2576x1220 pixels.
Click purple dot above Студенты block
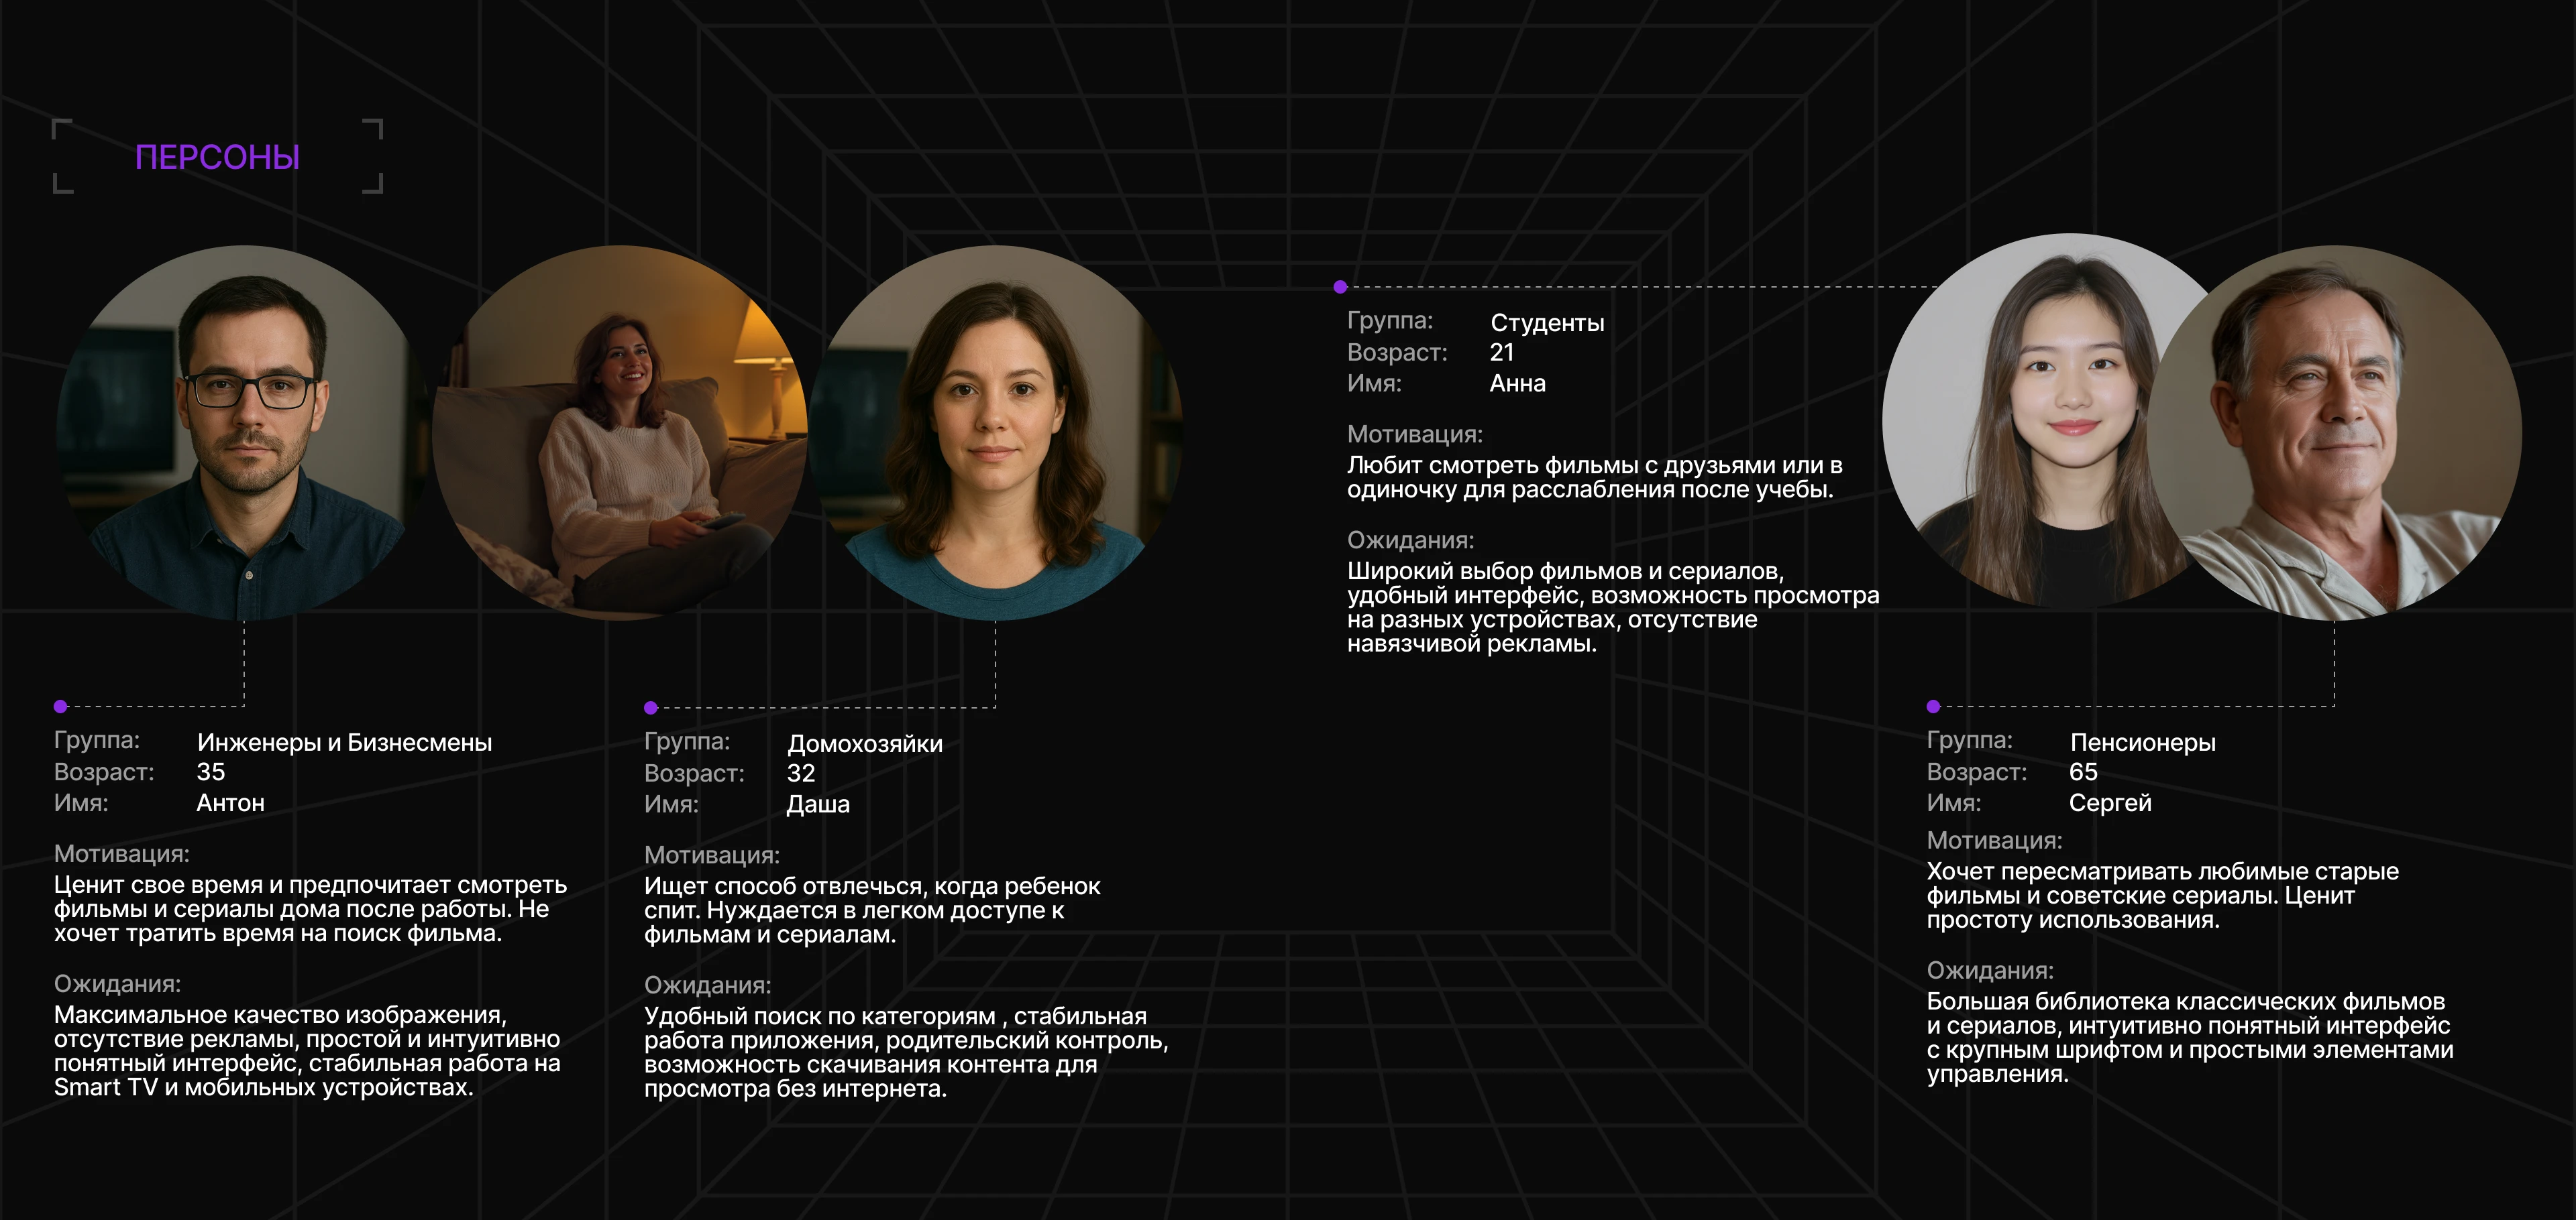1340,287
